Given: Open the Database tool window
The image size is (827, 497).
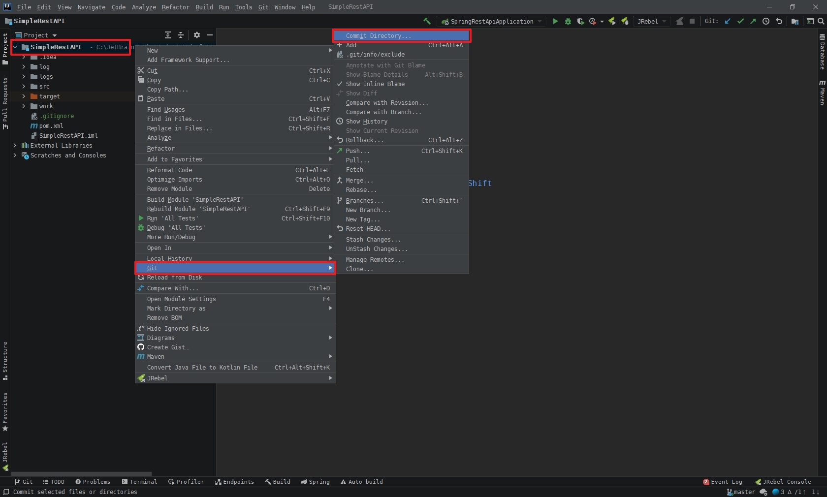Looking at the screenshot, I should [x=822, y=51].
